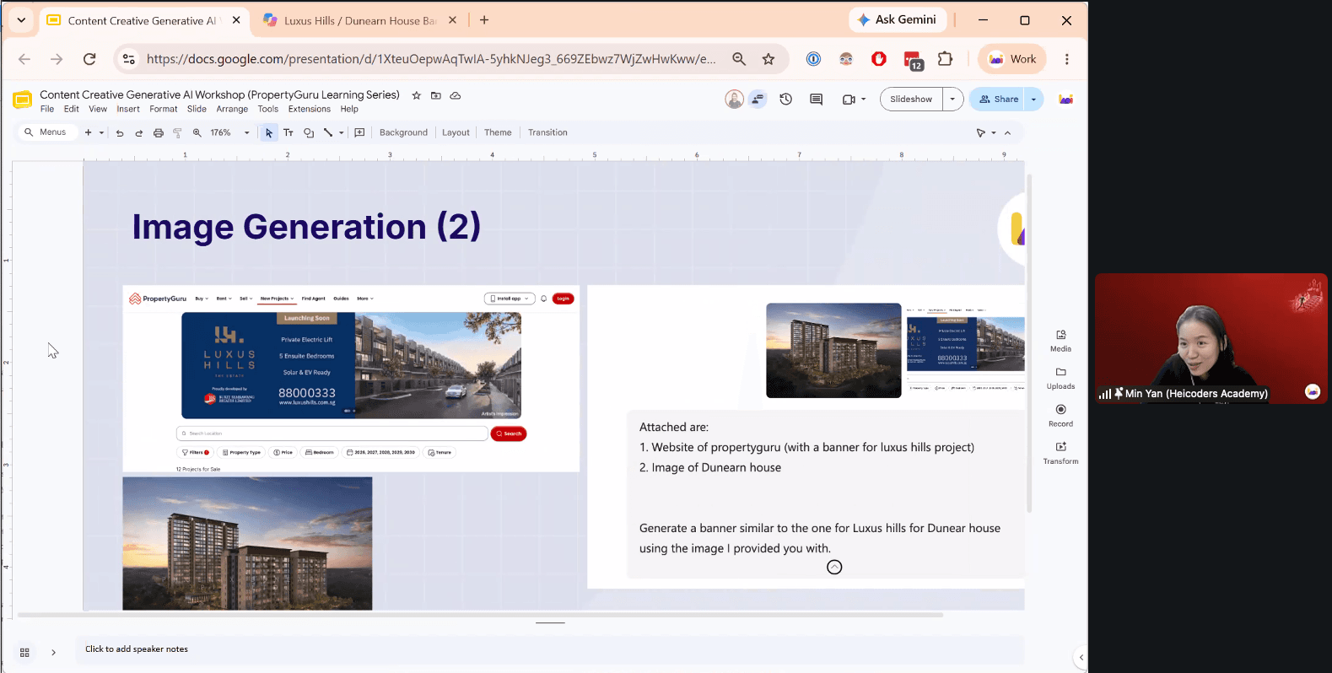1332x673 pixels.
Task: Bookmark this page with star icon
Action: coord(768,59)
